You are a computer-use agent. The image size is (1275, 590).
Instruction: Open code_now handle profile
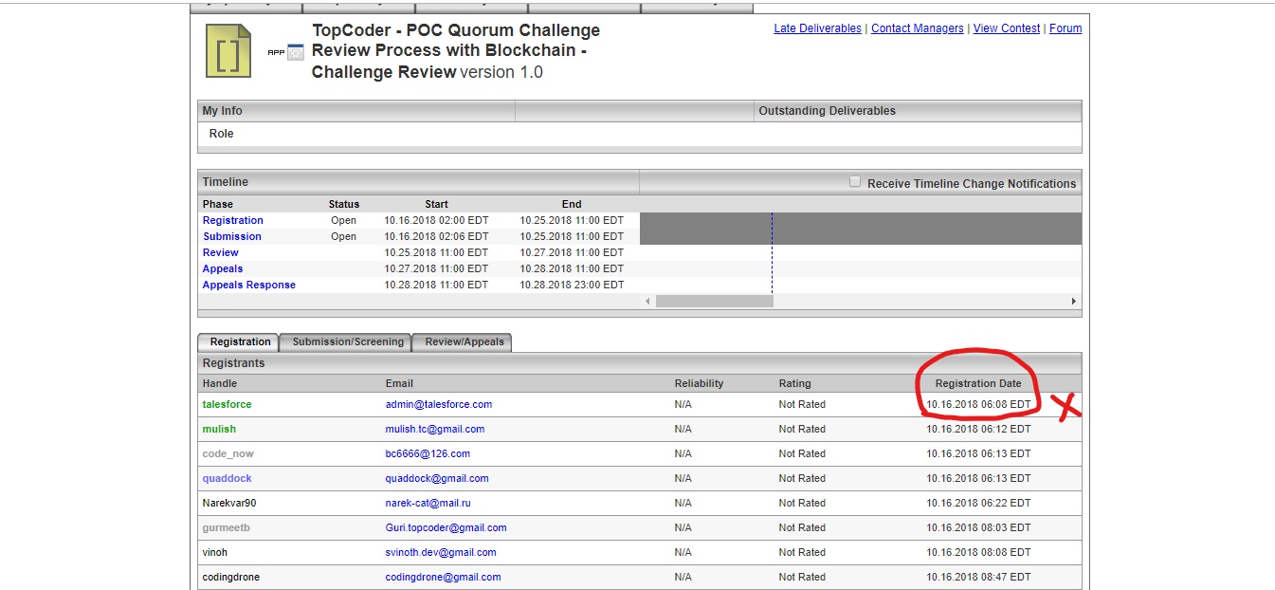pyautogui.click(x=228, y=453)
